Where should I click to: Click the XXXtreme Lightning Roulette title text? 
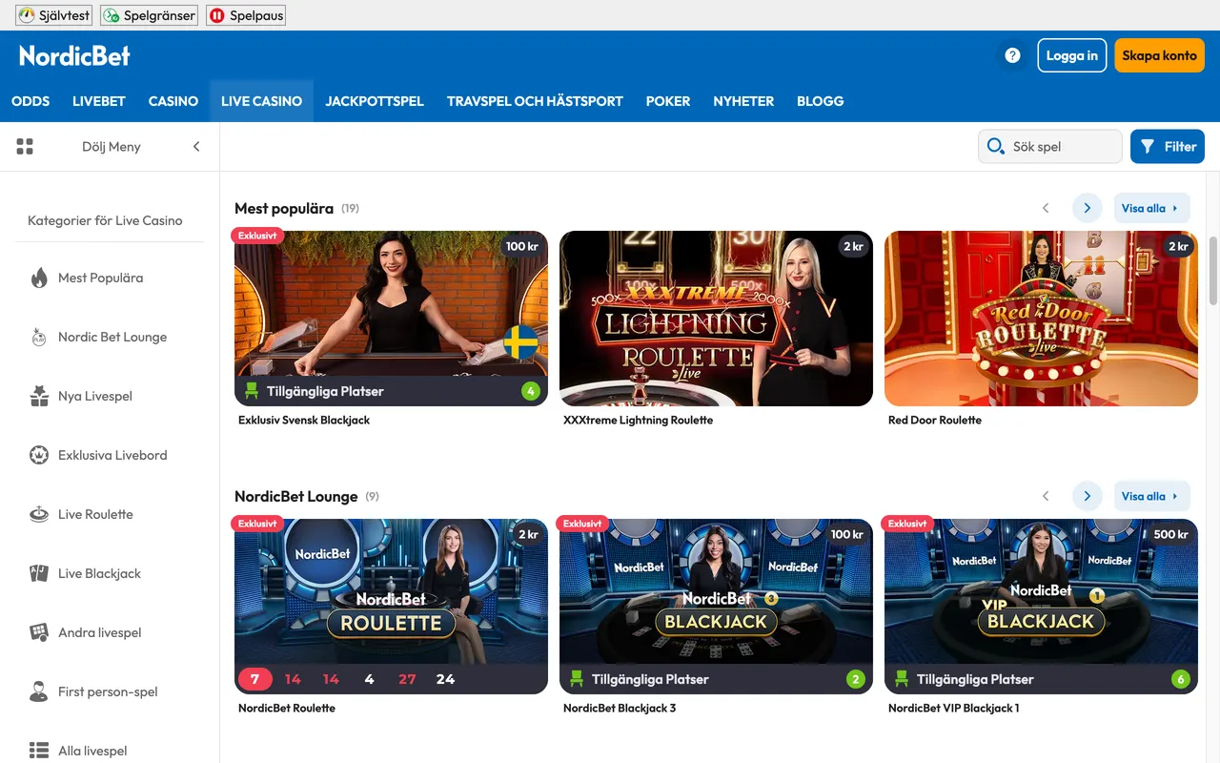[638, 420]
